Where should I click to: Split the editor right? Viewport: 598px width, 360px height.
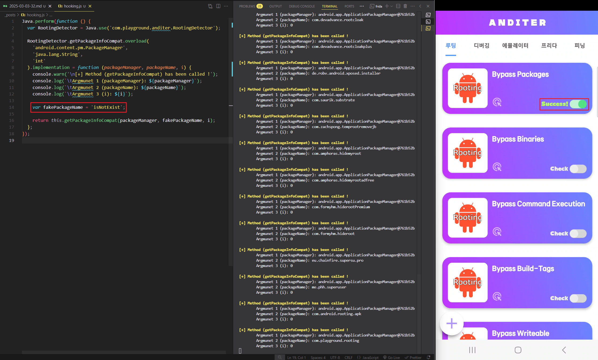(218, 6)
